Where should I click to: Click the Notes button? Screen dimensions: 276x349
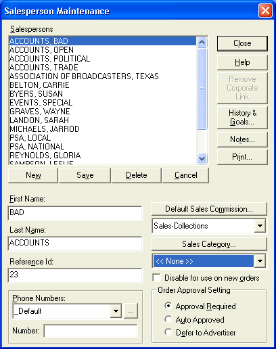point(242,139)
